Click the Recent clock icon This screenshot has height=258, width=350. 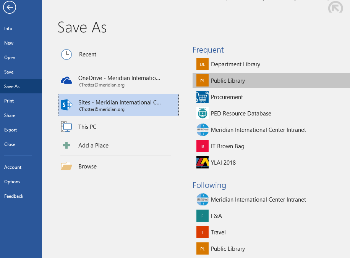[x=66, y=54]
